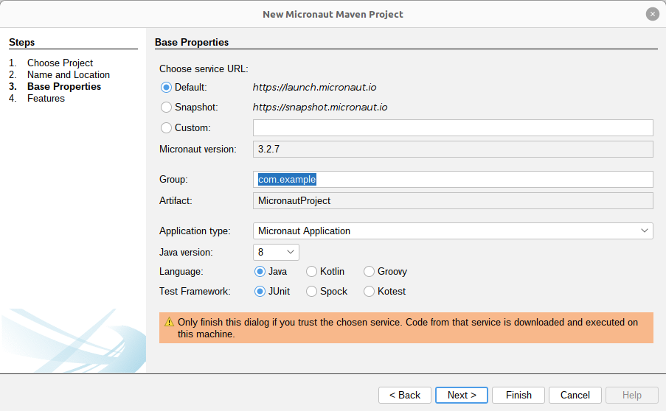Click the Custom URL text field
Viewport: 666px width, 411px height.
(453, 127)
